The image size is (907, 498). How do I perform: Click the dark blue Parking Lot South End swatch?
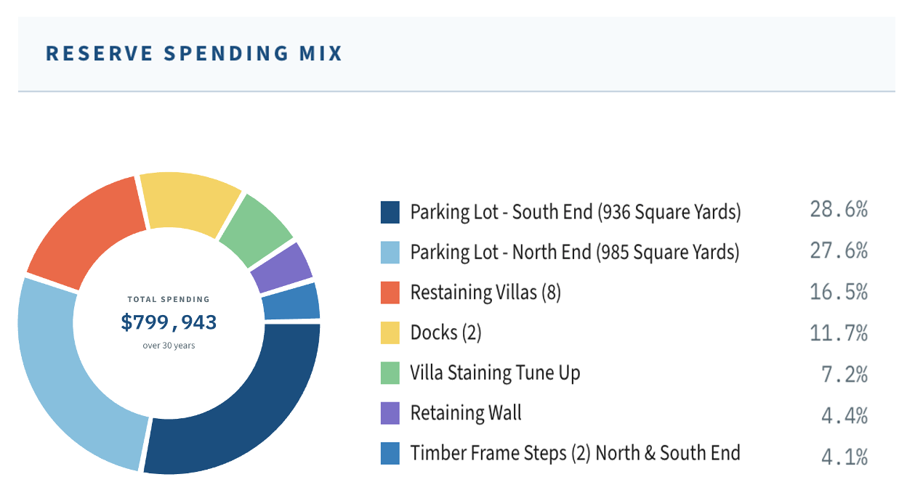(390, 212)
